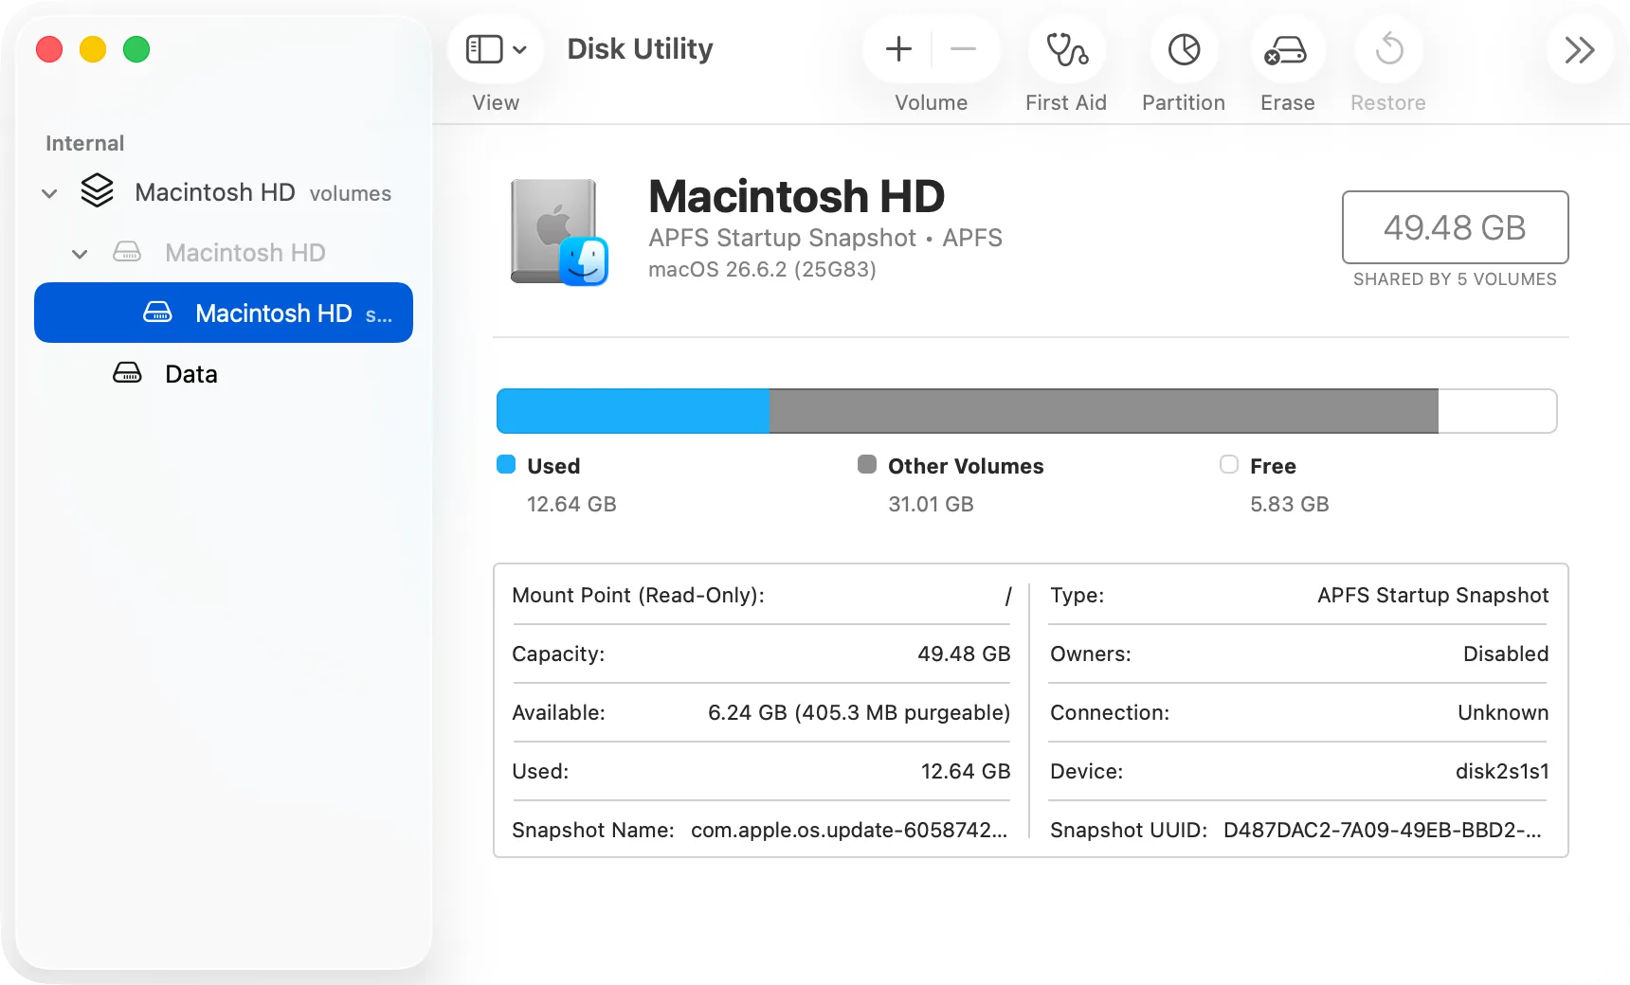Image resolution: width=1630 pixels, height=985 pixels.
Task: Click the Macintosh HD Finder disk image
Action: pos(558,232)
